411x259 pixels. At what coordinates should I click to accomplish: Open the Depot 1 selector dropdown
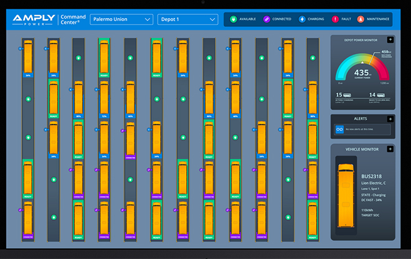[x=189, y=19]
